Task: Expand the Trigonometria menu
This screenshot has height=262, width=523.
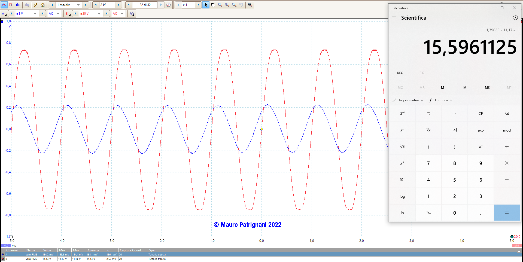Action: point(408,100)
